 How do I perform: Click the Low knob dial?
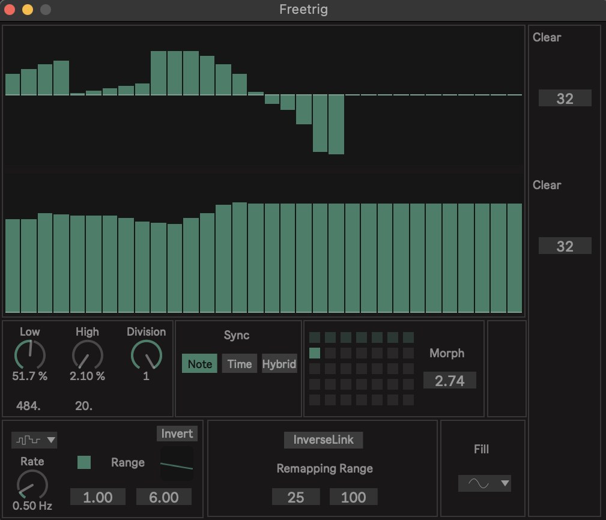(x=29, y=355)
